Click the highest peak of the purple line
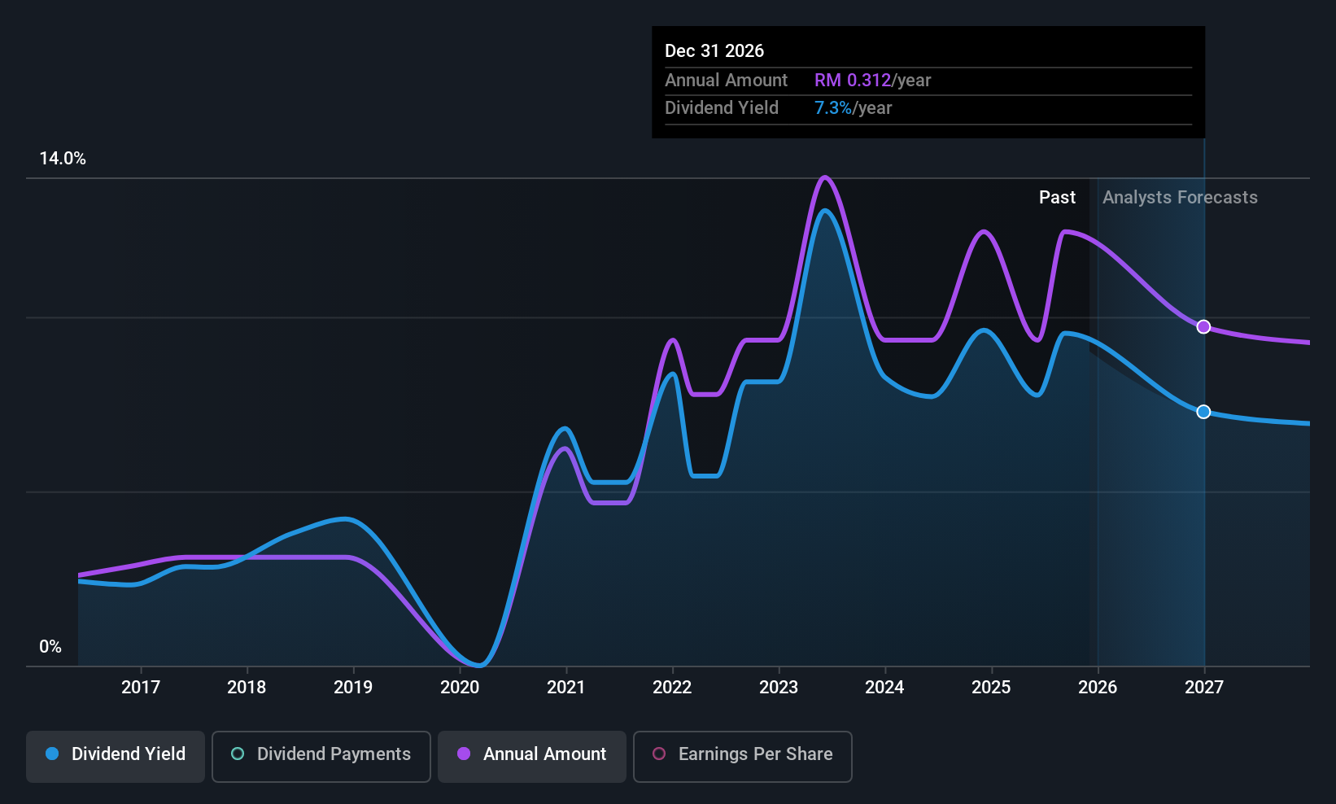 (x=825, y=177)
